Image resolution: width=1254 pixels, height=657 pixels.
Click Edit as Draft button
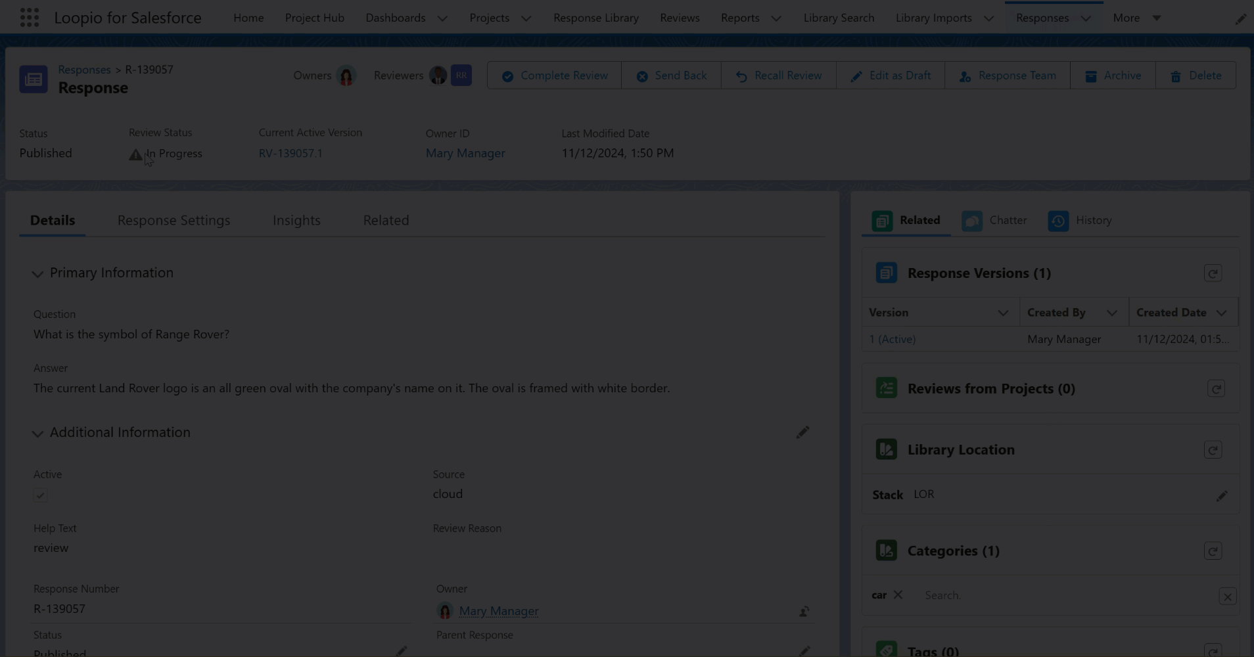(891, 76)
